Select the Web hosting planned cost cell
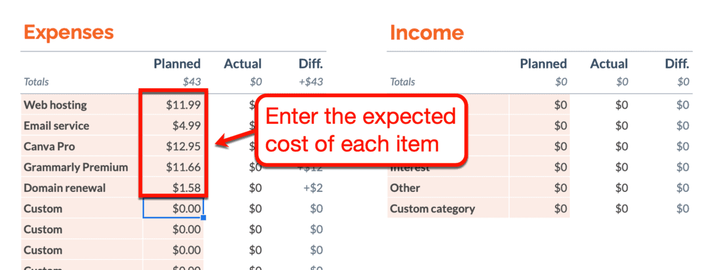 172,105
